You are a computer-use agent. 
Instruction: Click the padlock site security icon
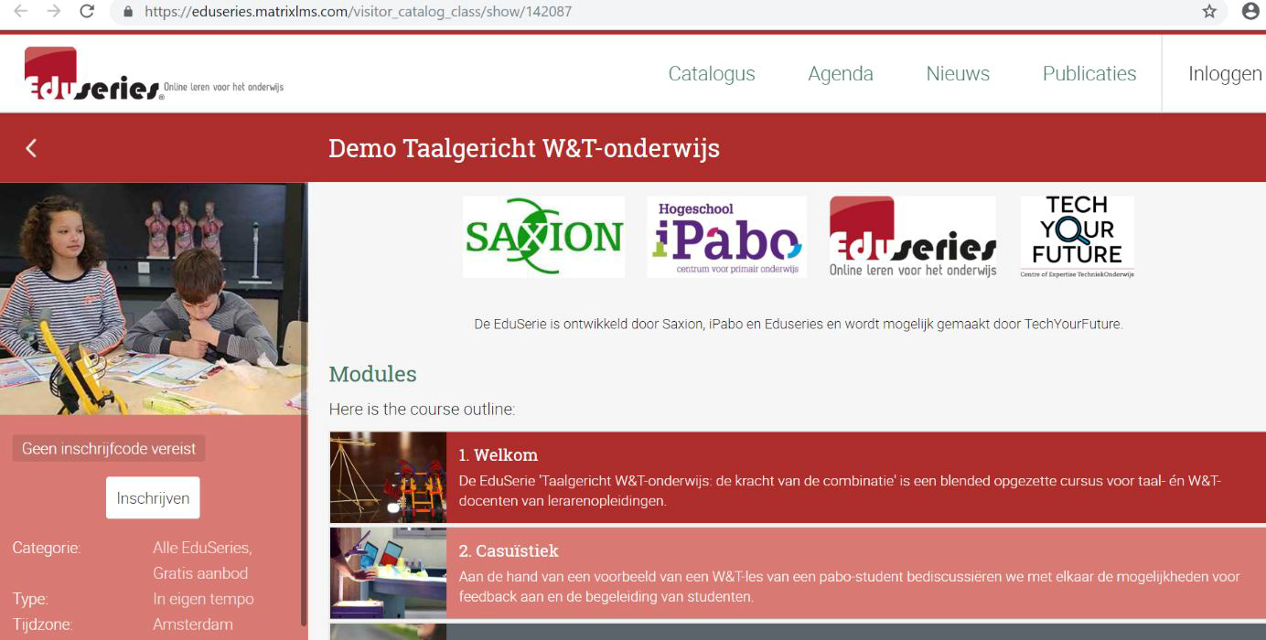128,12
